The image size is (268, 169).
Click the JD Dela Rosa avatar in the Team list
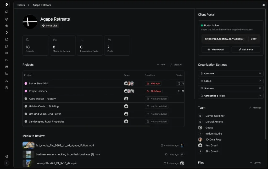[x=200, y=139]
